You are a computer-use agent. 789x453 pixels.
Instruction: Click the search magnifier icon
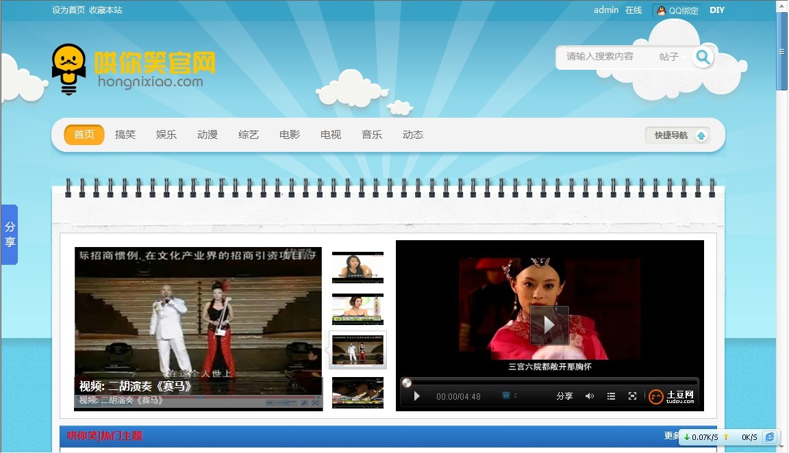[x=703, y=57]
